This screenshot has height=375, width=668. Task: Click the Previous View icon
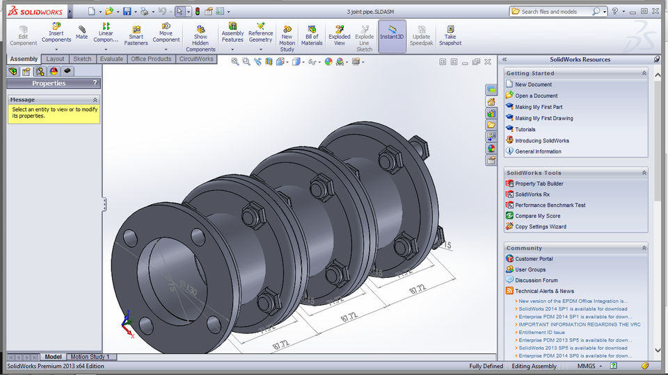tap(257, 62)
